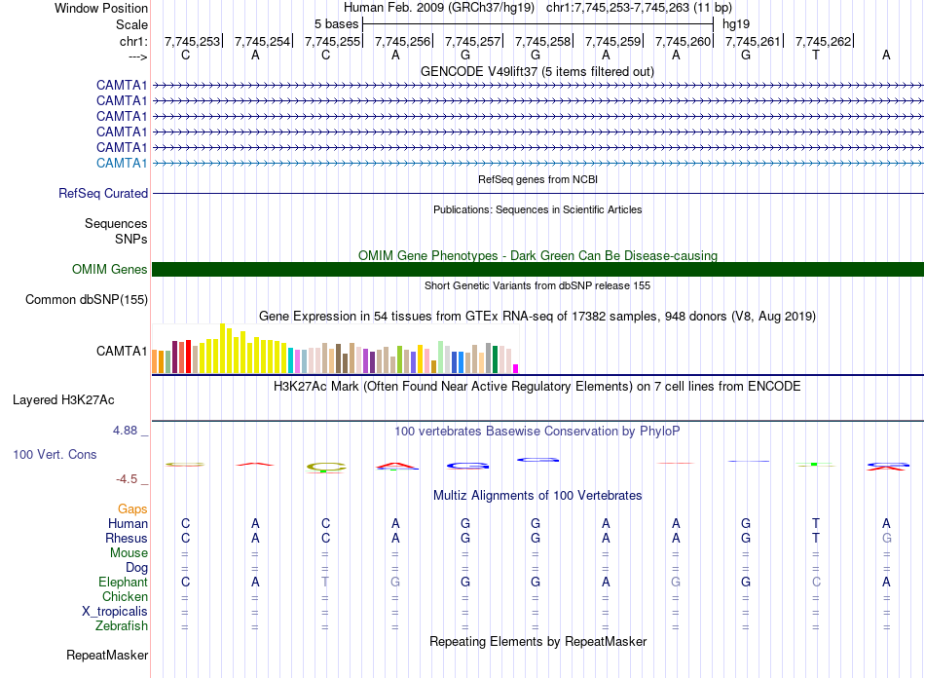The image size is (925, 678).
Task: Click the yellow C conservation logo letter
Action: 325,468
